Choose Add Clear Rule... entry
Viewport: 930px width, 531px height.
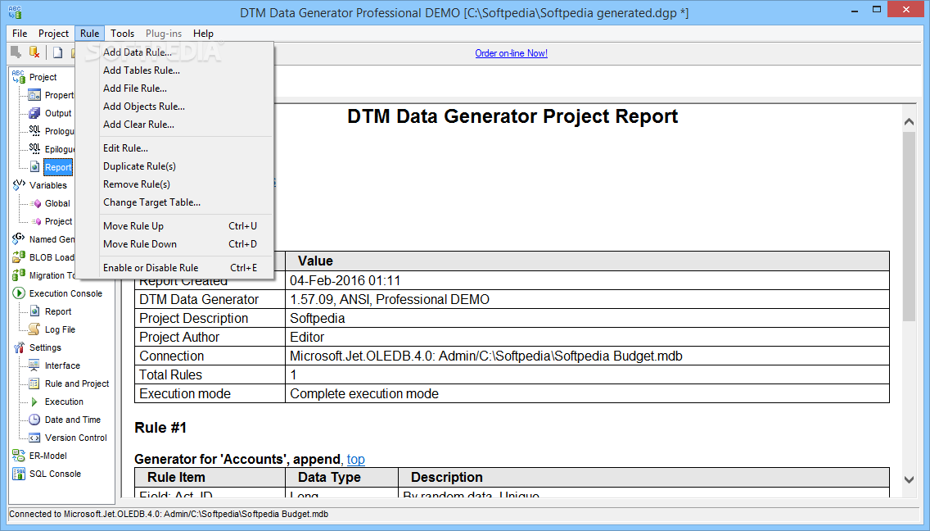(x=174, y=124)
